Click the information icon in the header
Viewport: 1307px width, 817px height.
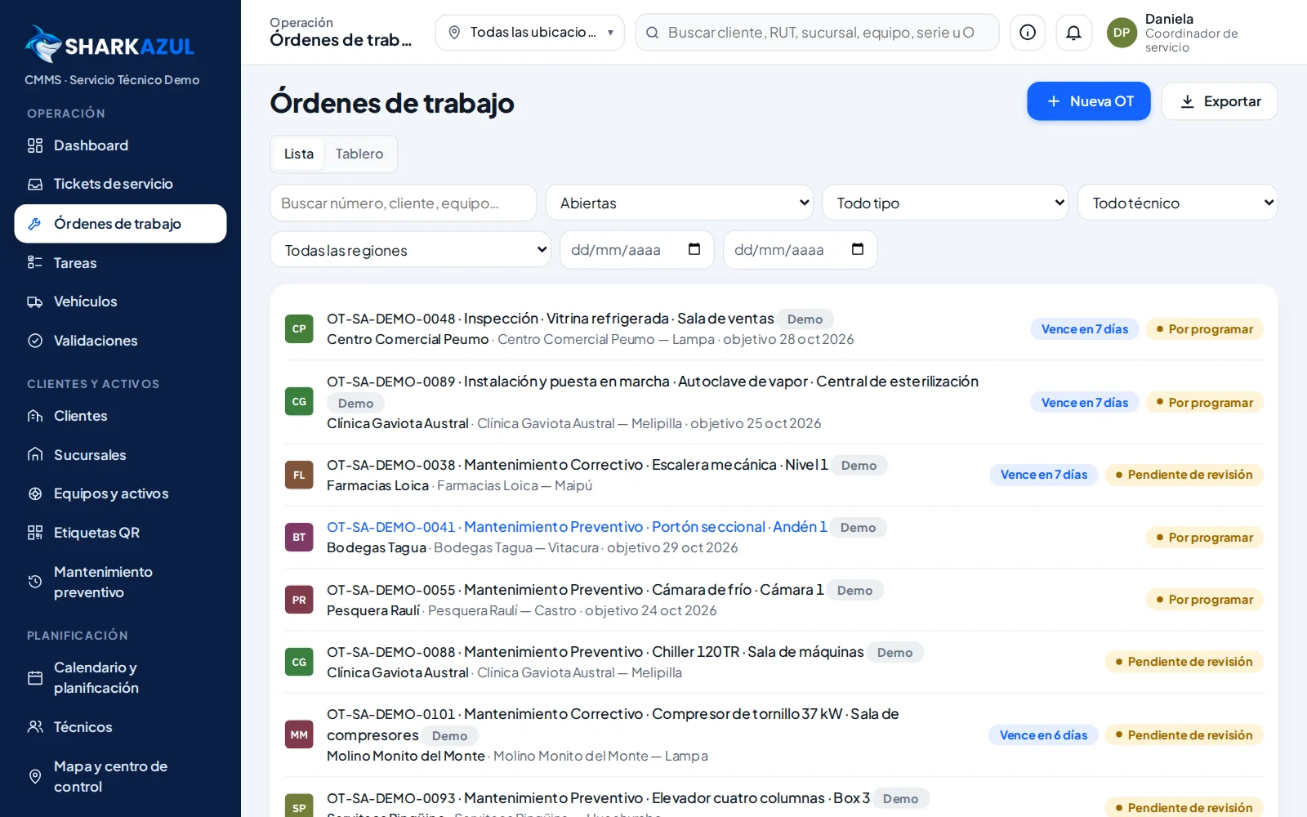click(x=1028, y=33)
